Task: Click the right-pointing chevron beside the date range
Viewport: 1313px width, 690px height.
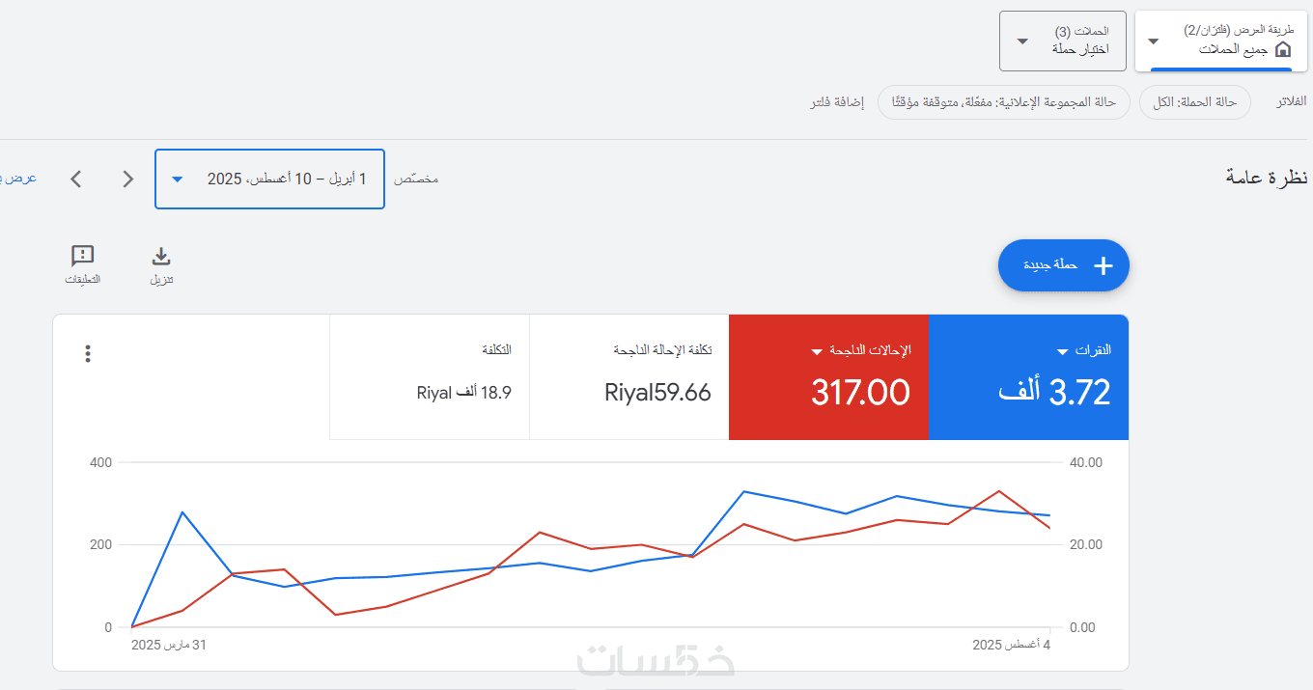Action: (x=128, y=179)
